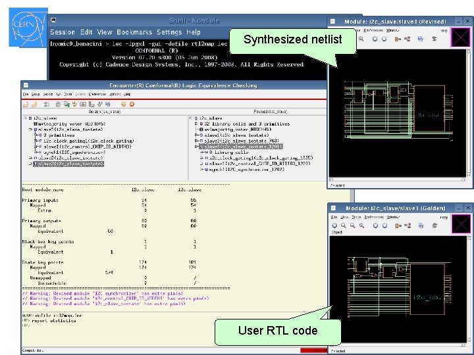Image resolution: width=474 pixels, height=355 pixels.
Task: Click overview thumbnail in Golden module window
Action: tap(461, 224)
